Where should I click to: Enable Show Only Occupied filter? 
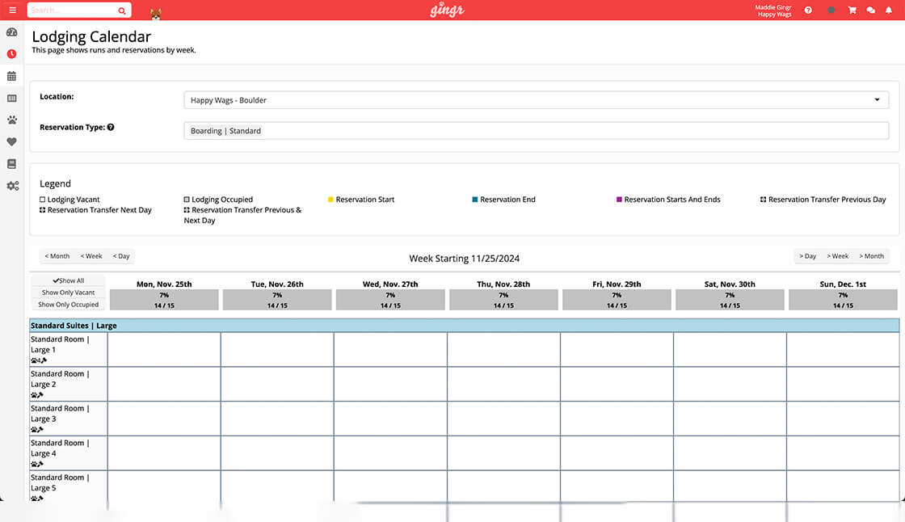coord(68,304)
